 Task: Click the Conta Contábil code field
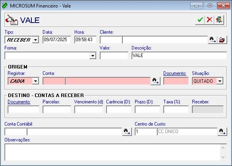point(15,132)
